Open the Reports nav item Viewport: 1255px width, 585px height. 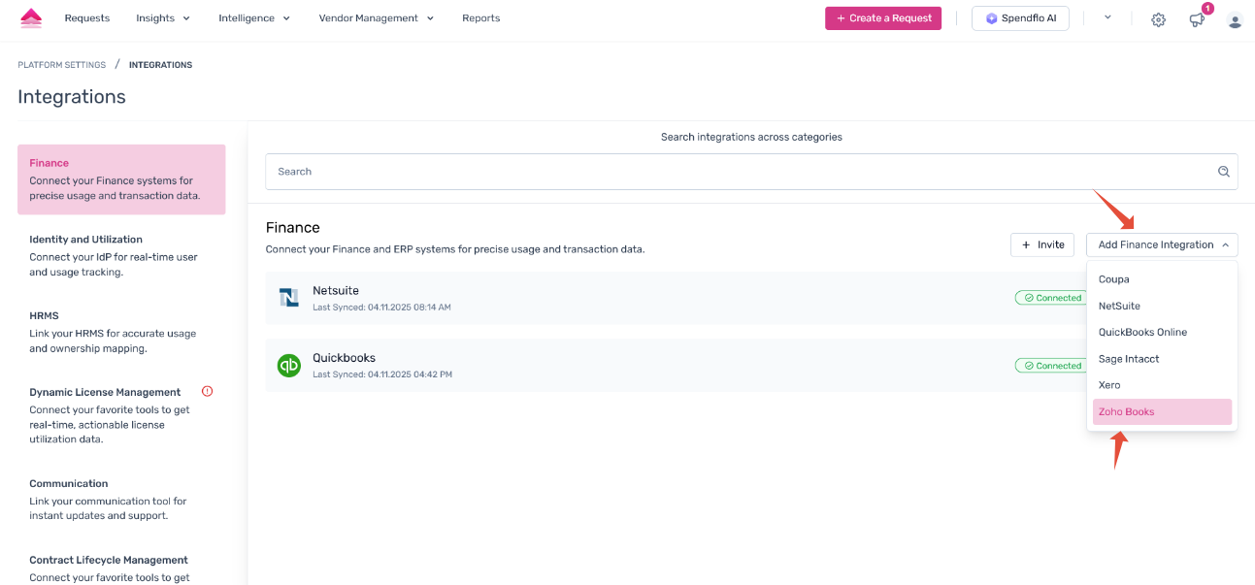pos(481,18)
